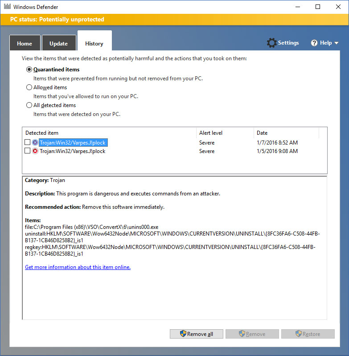Sort by the Date column header

287,133
